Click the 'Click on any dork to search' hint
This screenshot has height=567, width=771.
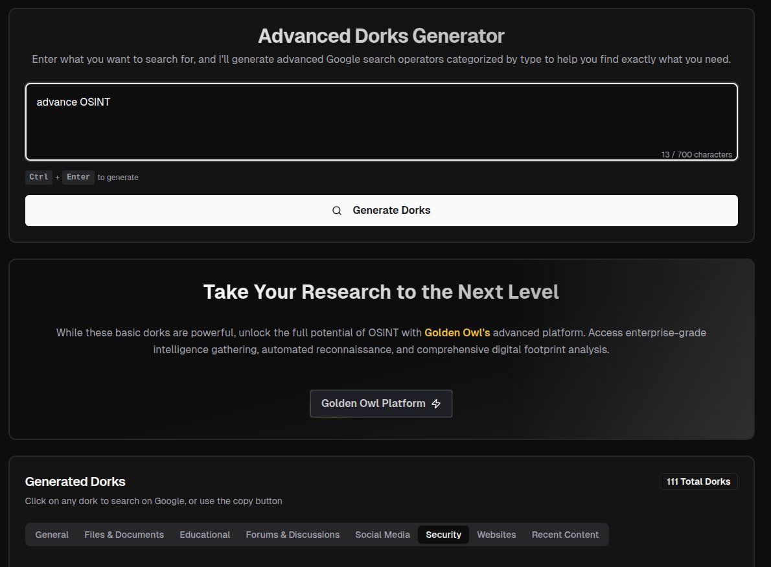pos(154,501)
